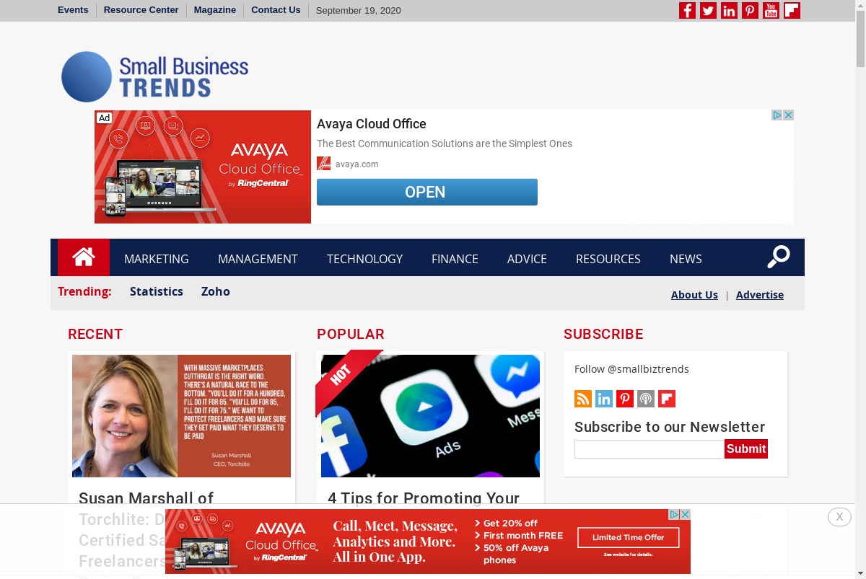Open AdChoices icon on bottom Avaya banner

(674, 514)
